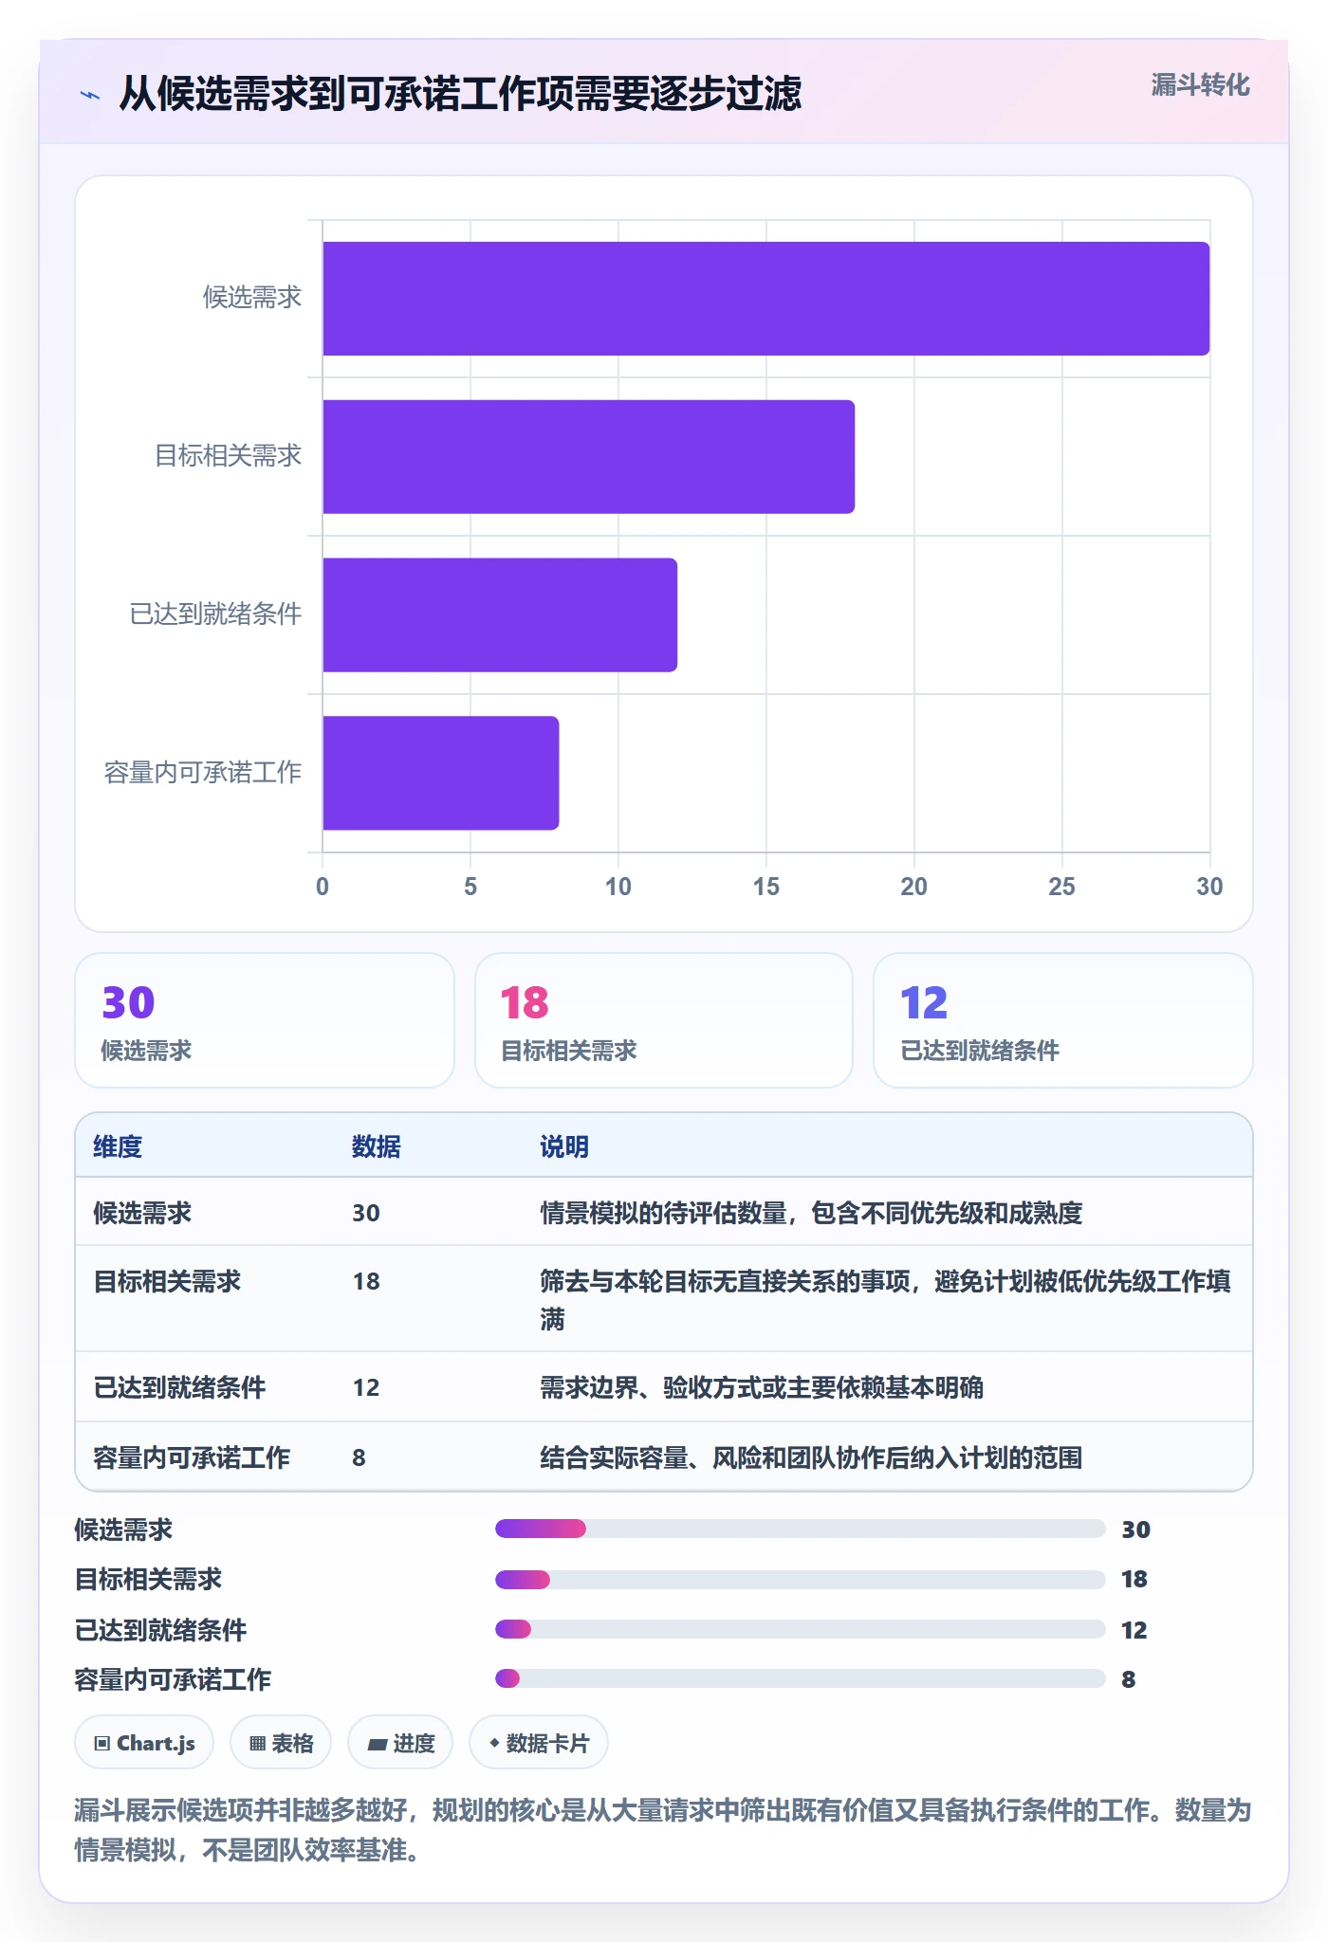1328x1942 pixels.
Task: Select the Chart.js chip
Action: (x=144, y=1743)
